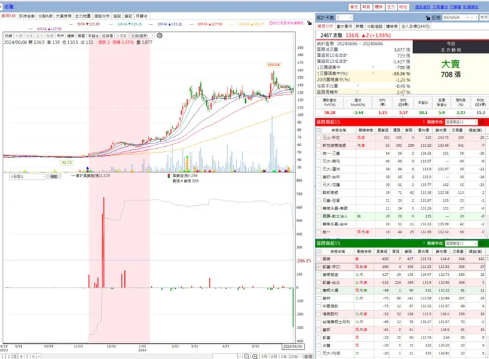The image size is (489, 359).
Task: Open the 統計天數 dropdown
Action: click(351, 18)
